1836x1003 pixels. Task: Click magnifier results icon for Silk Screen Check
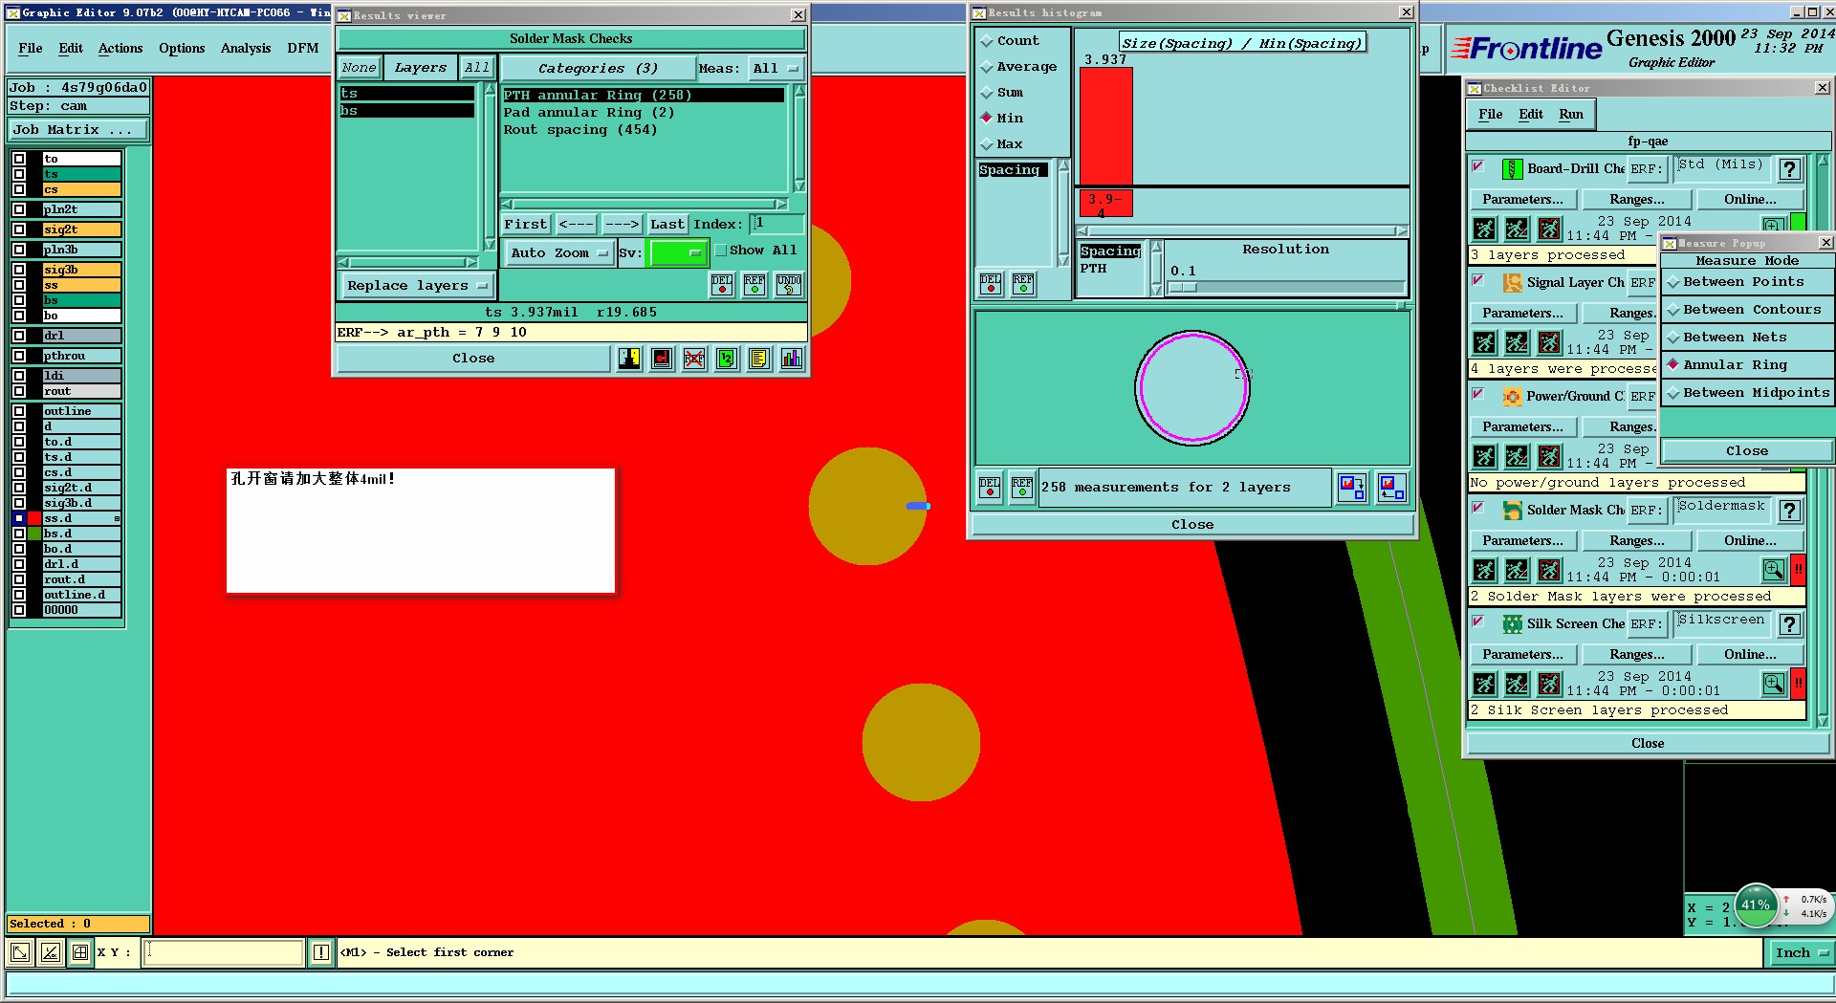1774,684
